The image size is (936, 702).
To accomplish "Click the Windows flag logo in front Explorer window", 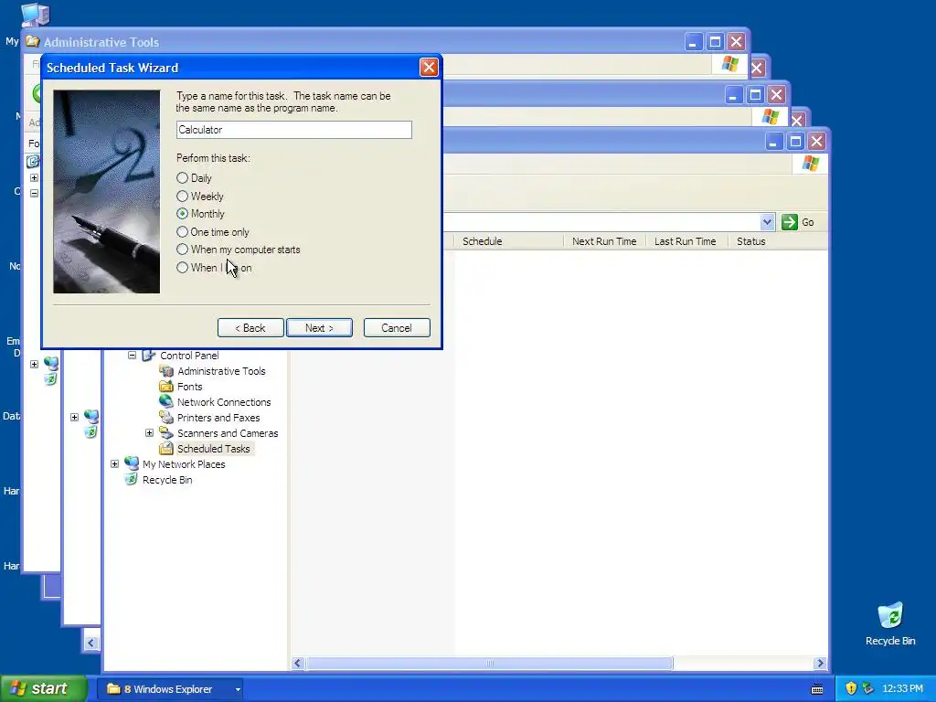I will click(811, 163).
